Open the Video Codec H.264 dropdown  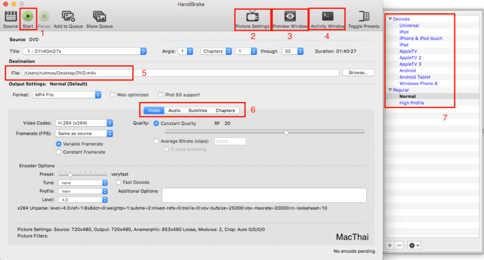tap(84, 123)
